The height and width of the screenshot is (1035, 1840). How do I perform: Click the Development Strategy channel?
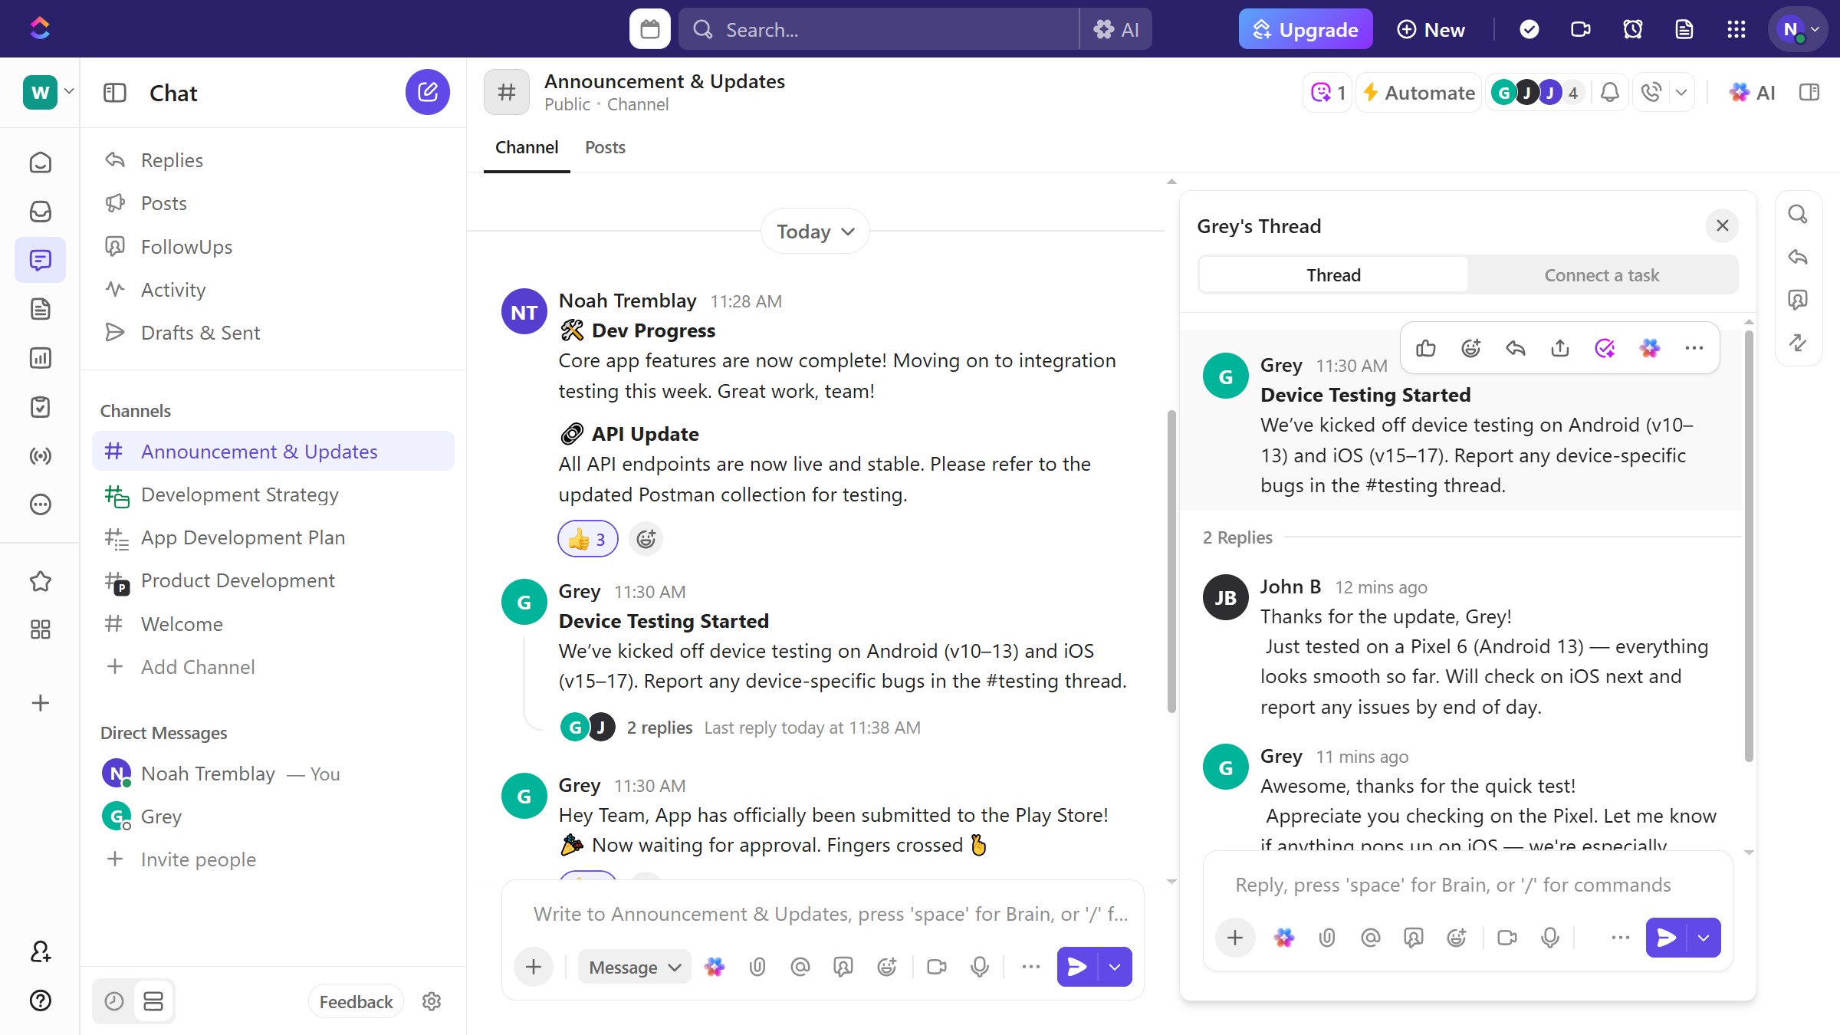coord(239,495)
